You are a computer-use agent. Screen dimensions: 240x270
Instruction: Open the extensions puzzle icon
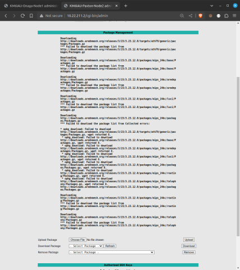coord(227,16)
